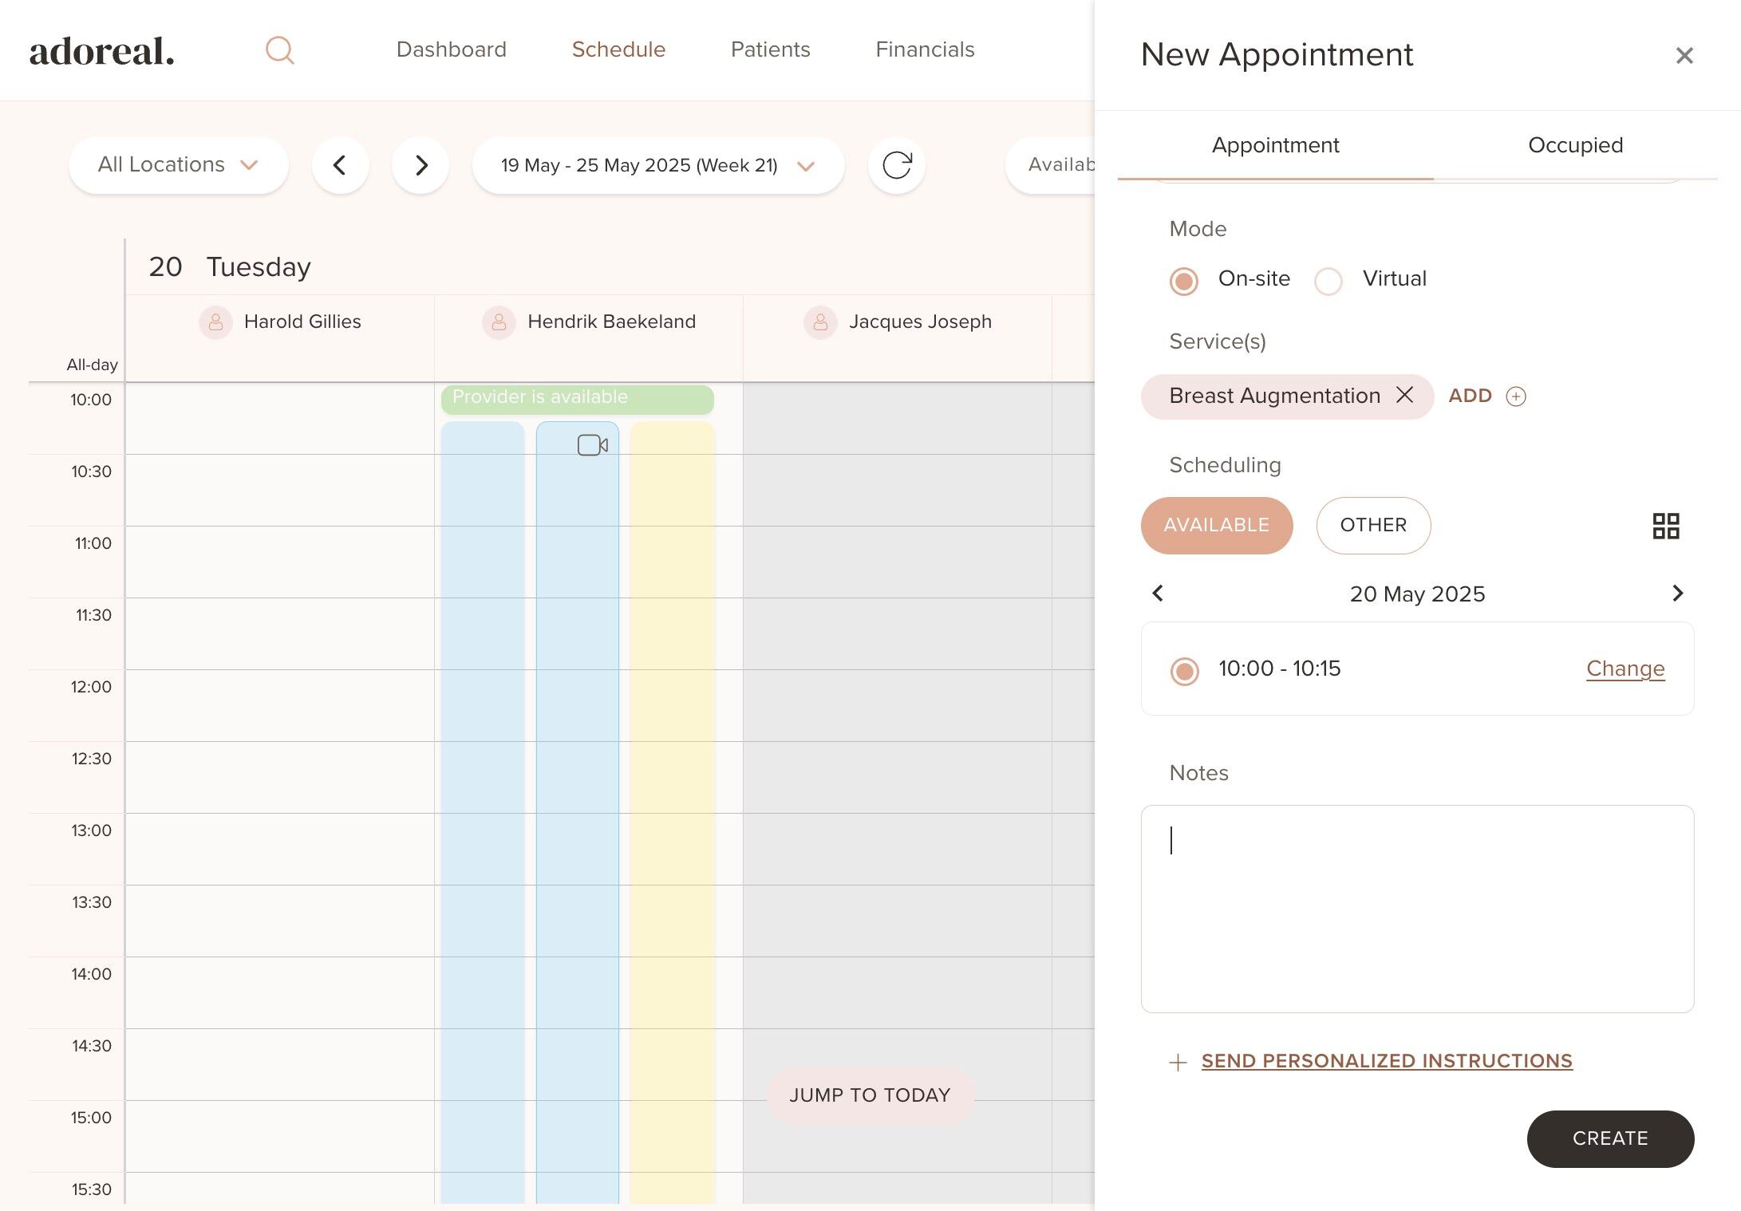Image resolution: width=1741 pixels, height=1211 pixels.
Task: Open the Patients menu
Action: point(770,49)
